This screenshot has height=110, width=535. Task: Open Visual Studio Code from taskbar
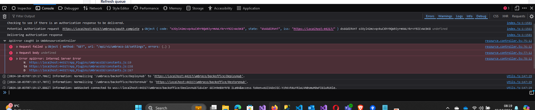[x=299, y=107]
